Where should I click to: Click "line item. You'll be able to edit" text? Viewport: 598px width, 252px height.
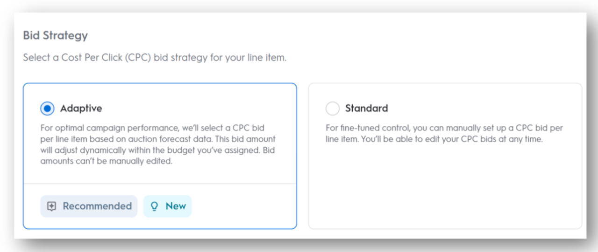pyautogui.click(x=434, y=139)
